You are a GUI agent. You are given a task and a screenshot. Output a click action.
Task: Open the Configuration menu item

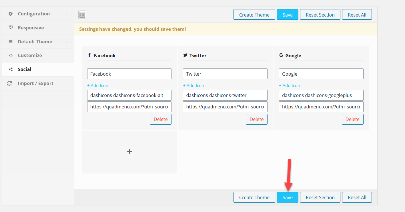[x=38, y=14]
